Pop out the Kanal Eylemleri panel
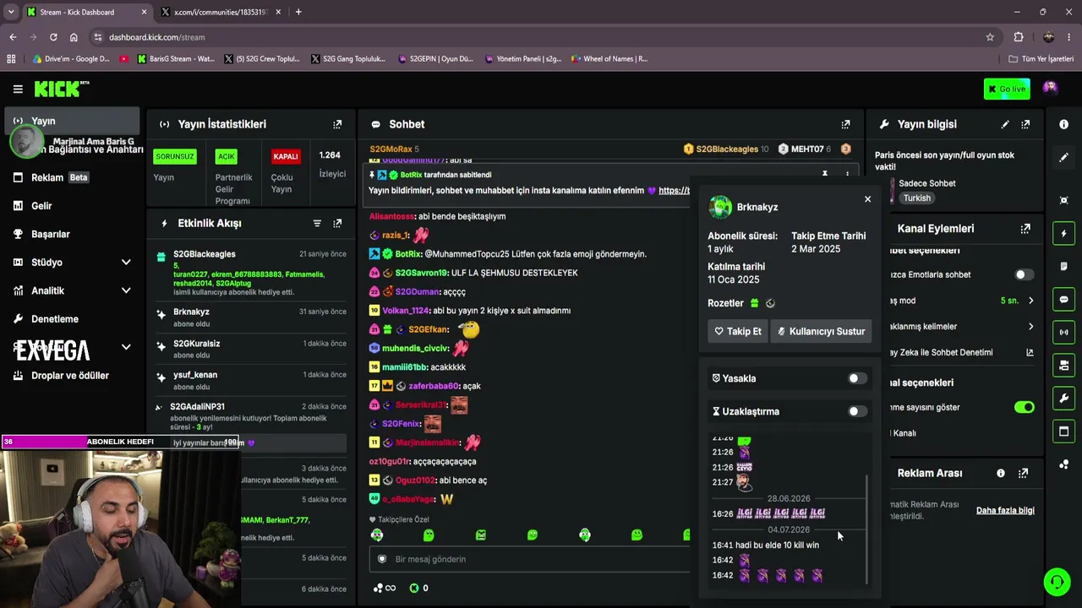This screenshot has width=1082, height=608. (1025, 228)
